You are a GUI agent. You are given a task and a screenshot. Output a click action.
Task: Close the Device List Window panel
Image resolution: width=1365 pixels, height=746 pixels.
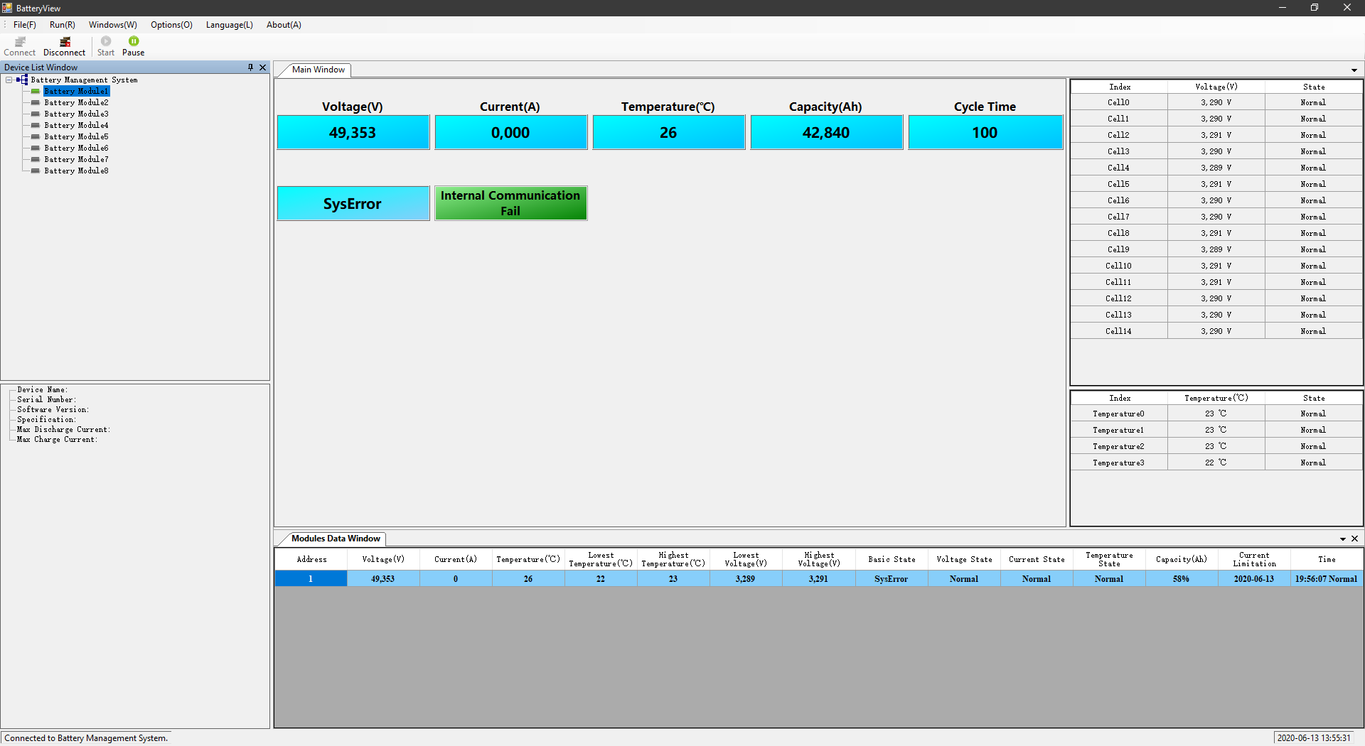coord(262,67)
